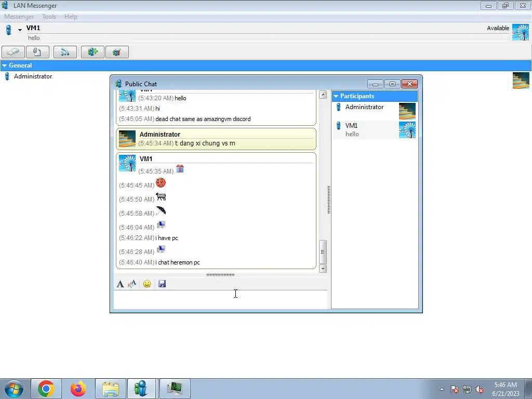Click the umbrella emoticon in chat
This screenshot has height=399, width=532.
[x=161, y=211]
